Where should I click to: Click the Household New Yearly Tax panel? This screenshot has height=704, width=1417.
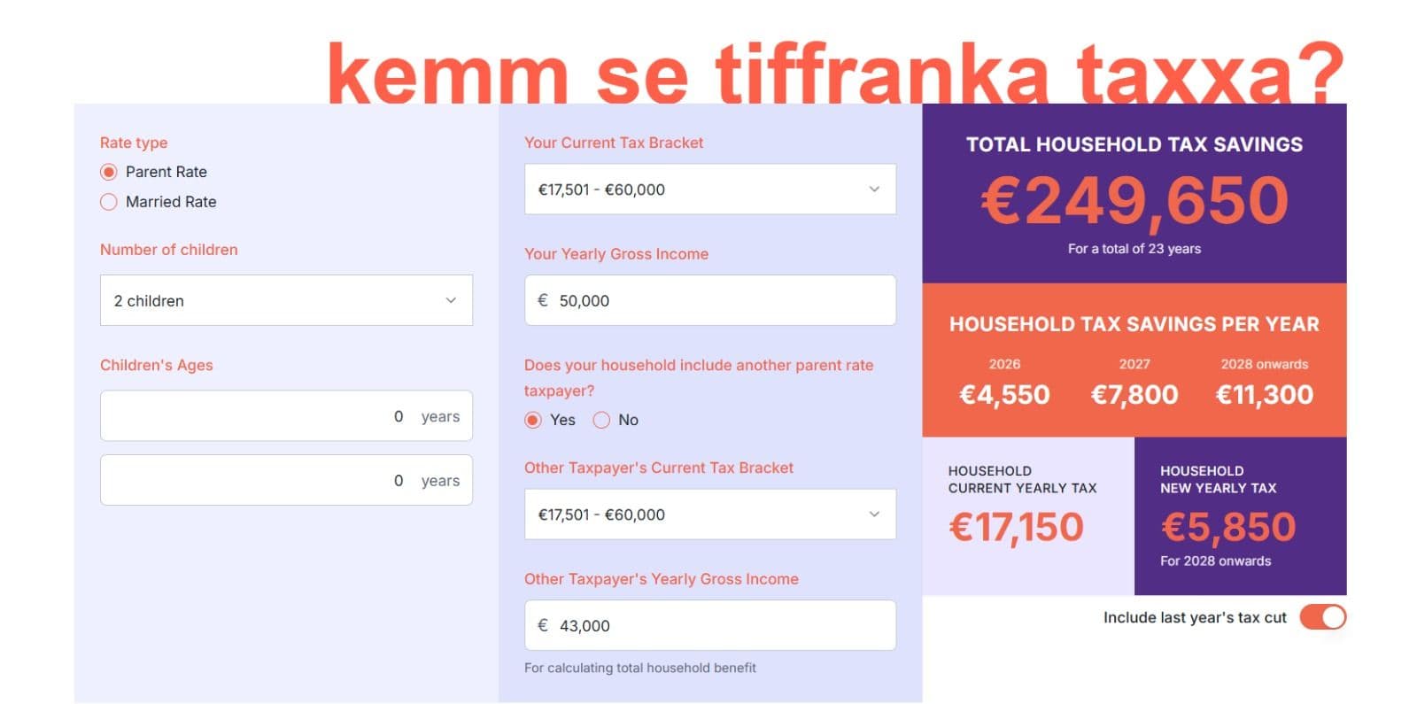tap(1240, 516)
